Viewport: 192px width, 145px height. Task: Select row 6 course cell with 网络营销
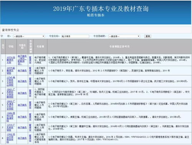coord(40,117)
